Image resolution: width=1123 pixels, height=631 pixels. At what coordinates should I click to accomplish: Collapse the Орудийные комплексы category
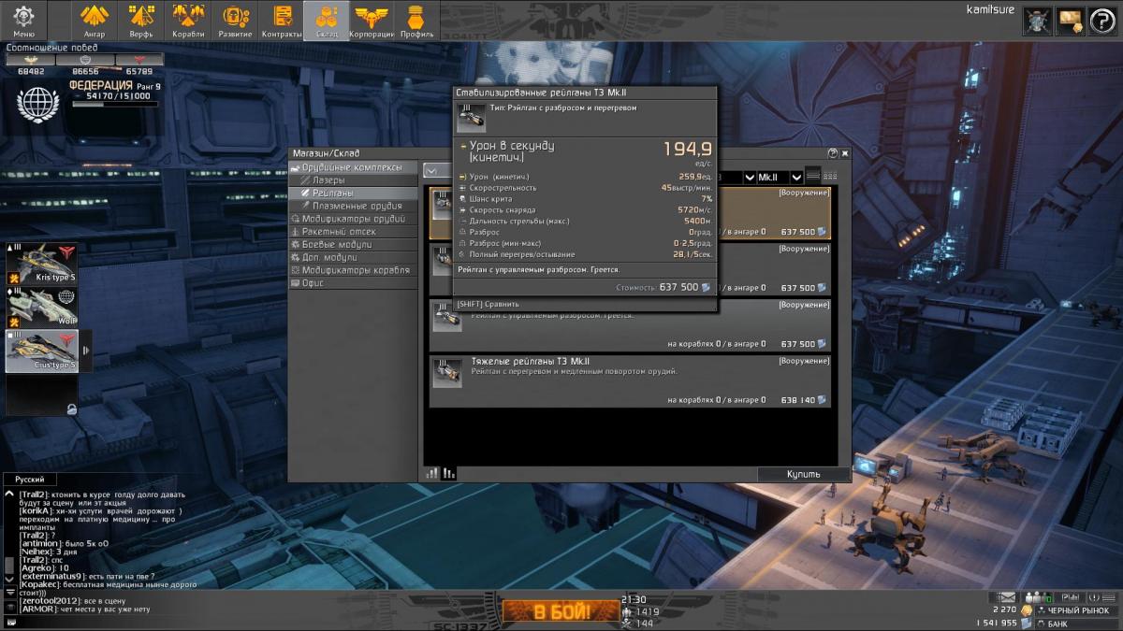click(295, 166)
